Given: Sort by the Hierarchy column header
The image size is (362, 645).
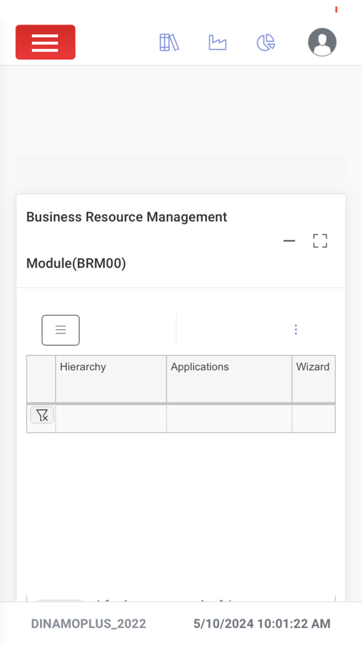Looking at the screenshot, I should pyautogui.click(x=111, y=379).
